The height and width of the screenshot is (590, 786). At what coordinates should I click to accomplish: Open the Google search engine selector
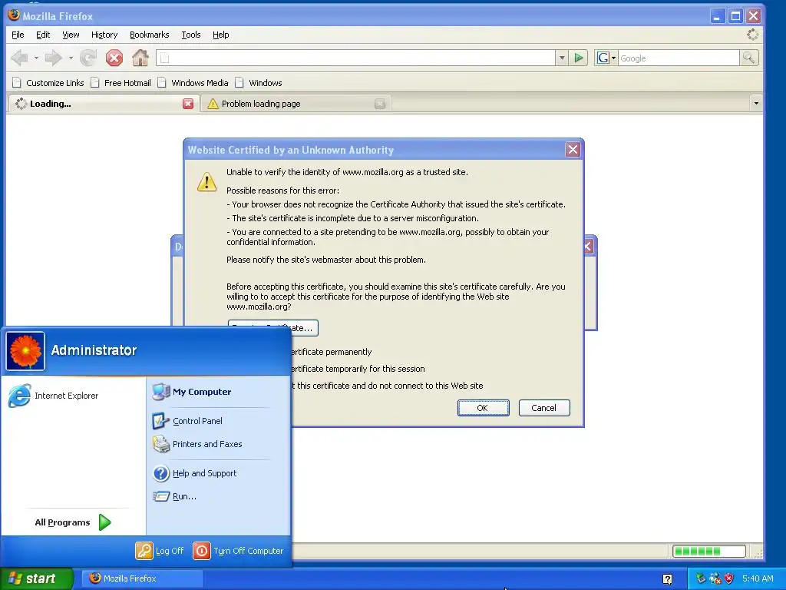(x=606, y=58)
